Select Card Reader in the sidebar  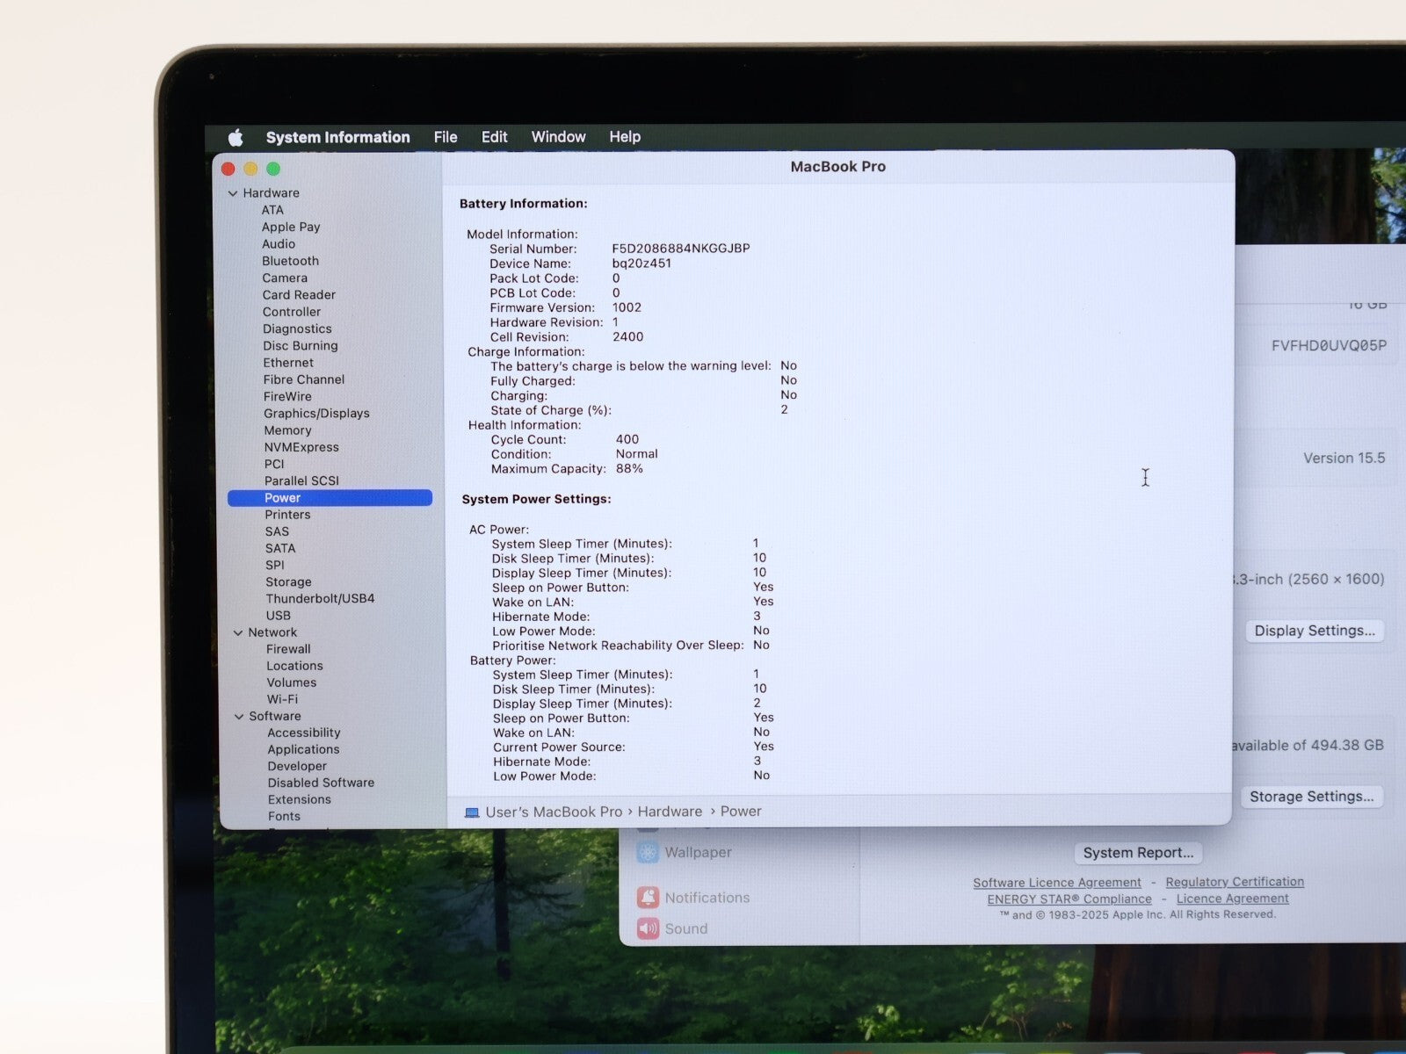coord(299,295)
